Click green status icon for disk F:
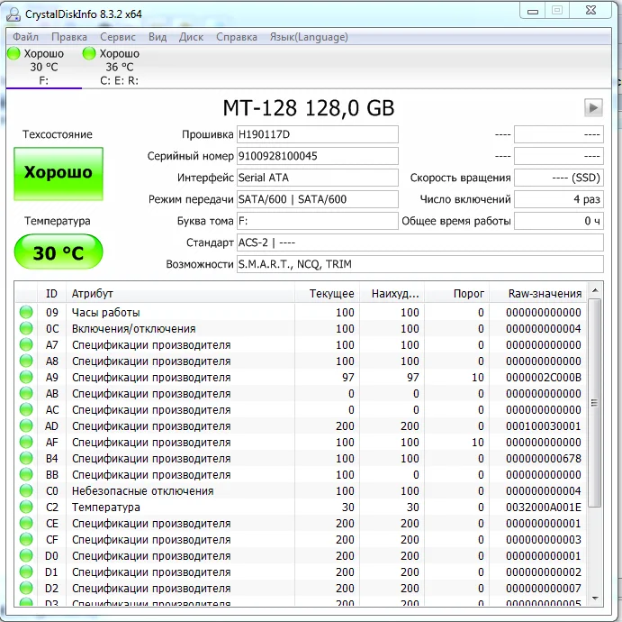622x622 pixels. pyautogui.click(x=14, y=53)
